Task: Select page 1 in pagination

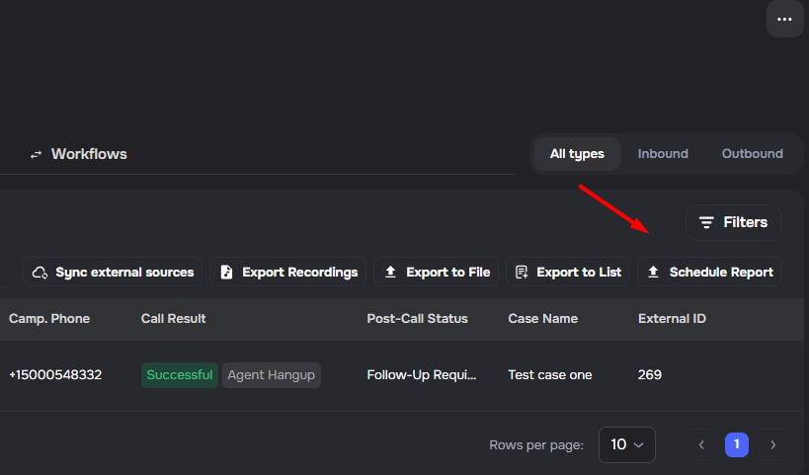Action: [x=737, y=444]
